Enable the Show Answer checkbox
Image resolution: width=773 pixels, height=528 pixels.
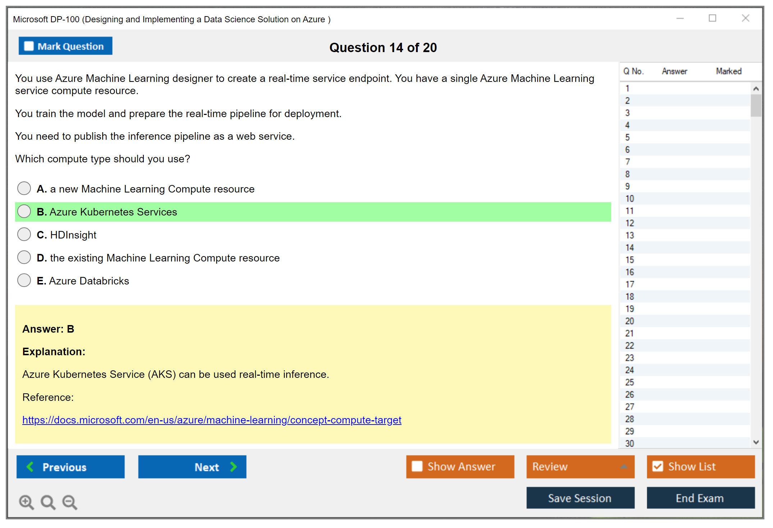pyautogui.click(x=417, y=466)
